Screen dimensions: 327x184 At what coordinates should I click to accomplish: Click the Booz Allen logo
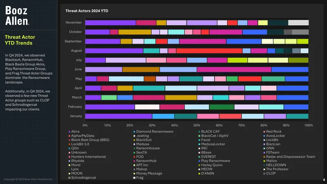tap(17, 16)
